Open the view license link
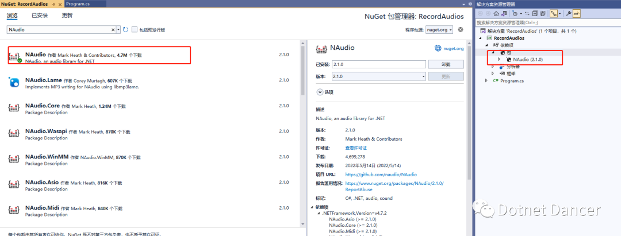 [356, 148]
